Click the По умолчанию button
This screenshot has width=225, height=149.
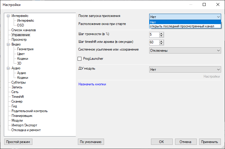point(91,142)
